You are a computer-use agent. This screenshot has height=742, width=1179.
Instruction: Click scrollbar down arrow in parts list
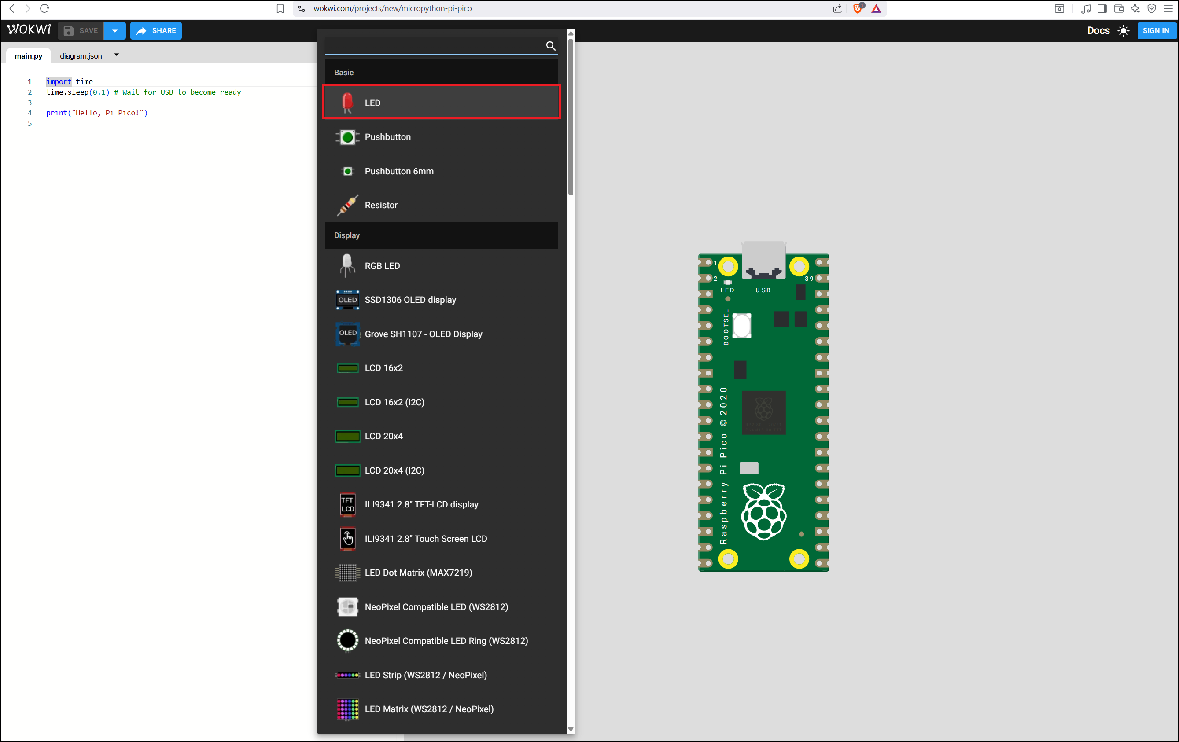click(x=571, y=729)
